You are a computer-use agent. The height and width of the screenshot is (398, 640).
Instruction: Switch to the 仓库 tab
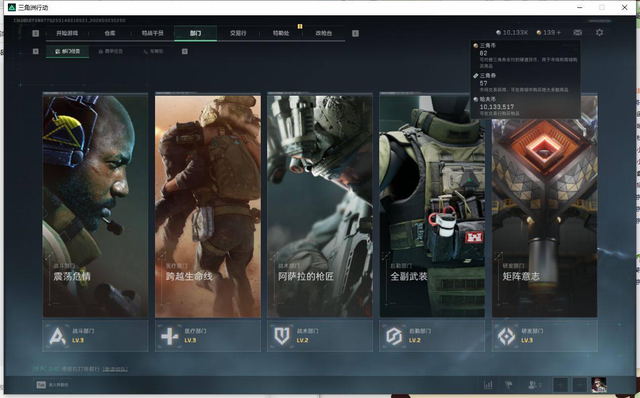click(x=110, y=33)
